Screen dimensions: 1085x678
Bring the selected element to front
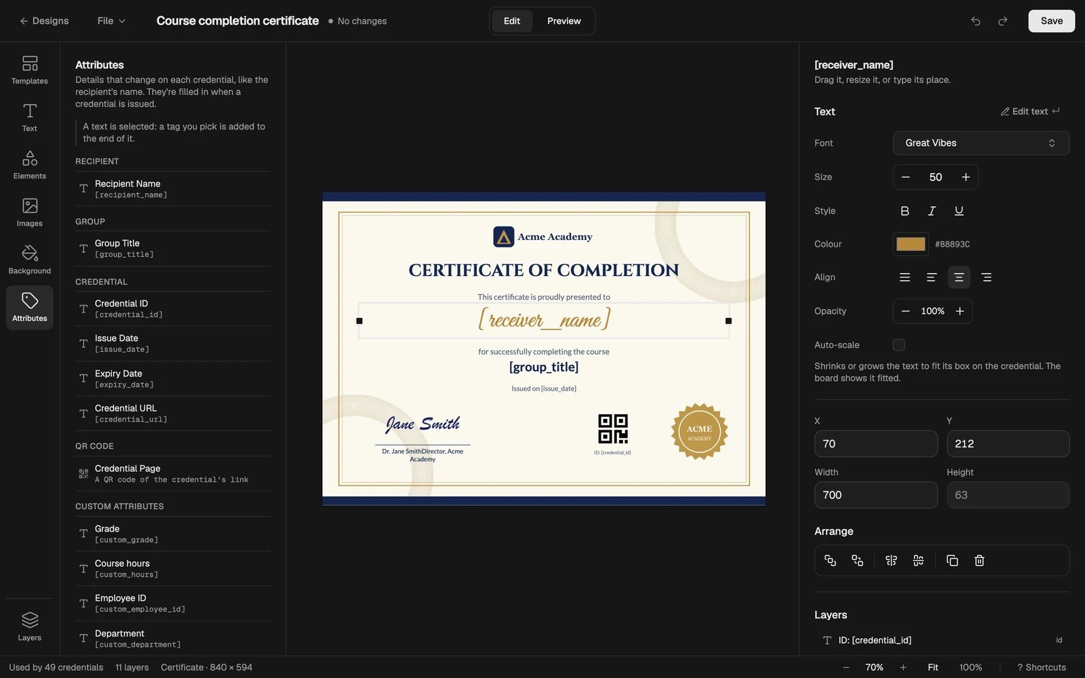830,561
